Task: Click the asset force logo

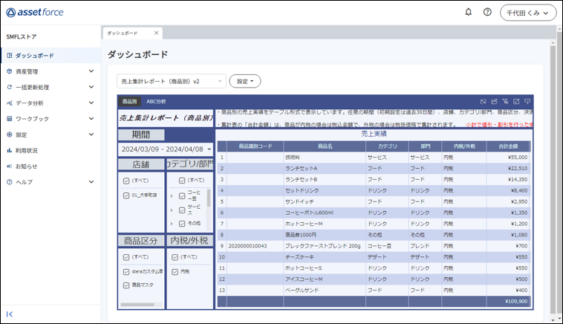Action: 35,13
